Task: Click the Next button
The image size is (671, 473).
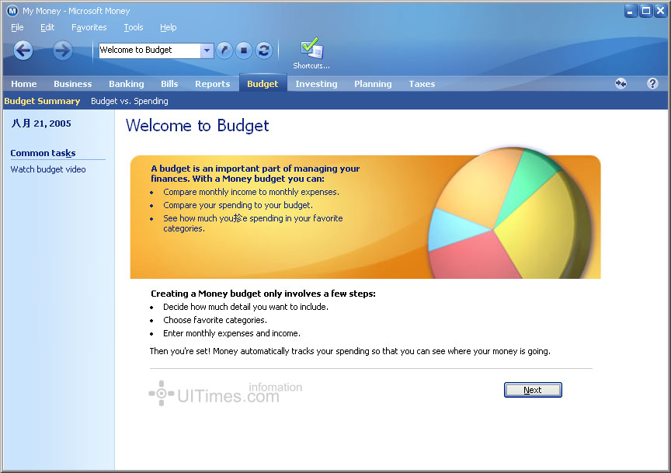Action: [533, 390]
